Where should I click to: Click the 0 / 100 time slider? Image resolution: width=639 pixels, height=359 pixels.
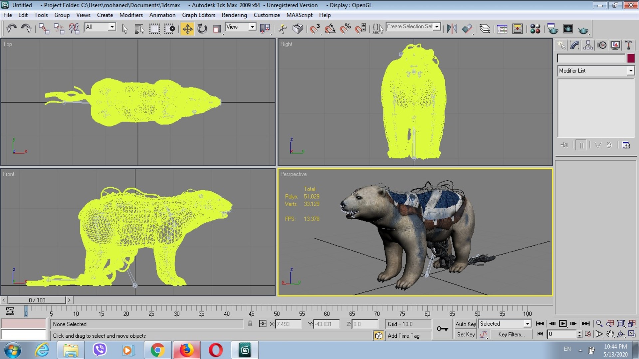37,300
